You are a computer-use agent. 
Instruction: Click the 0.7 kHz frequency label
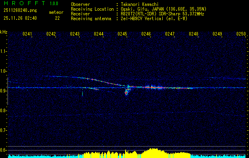pos(4,130)
